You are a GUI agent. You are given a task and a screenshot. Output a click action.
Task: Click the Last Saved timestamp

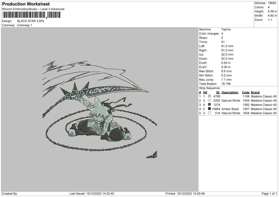(92, 194)
